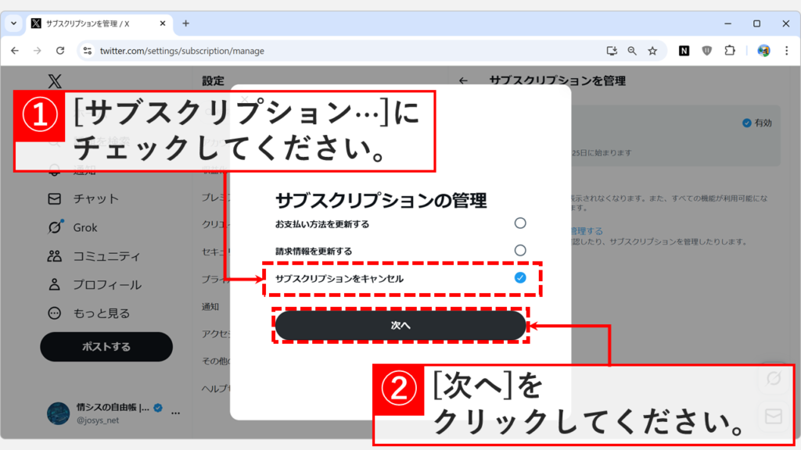Click the 次へ button
This screenshot has width=801, height=450.
point(400,326)
